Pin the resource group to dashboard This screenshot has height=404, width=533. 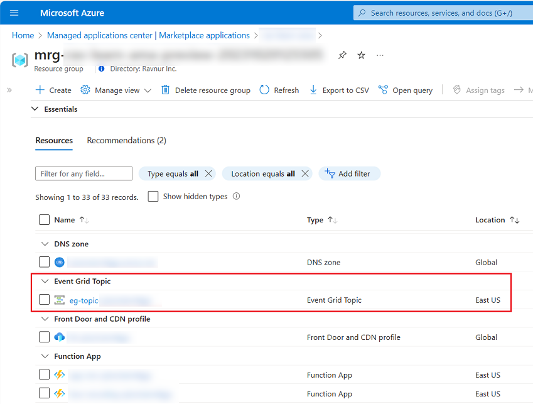click(342, 55)
